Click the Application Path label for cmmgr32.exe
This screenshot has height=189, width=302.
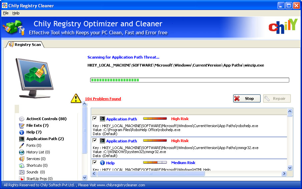pos(121,141)
